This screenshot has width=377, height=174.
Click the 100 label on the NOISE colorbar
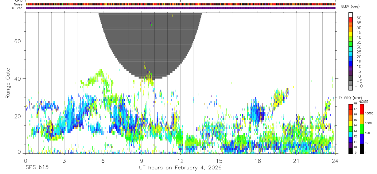click(x=368, y=133)
